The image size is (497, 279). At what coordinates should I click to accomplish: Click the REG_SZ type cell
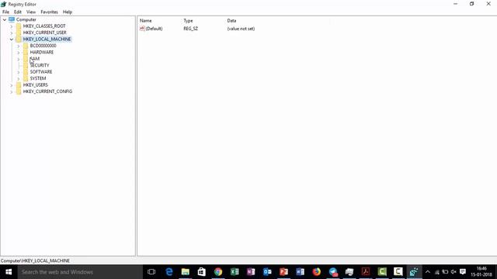[x=190, y=29]
